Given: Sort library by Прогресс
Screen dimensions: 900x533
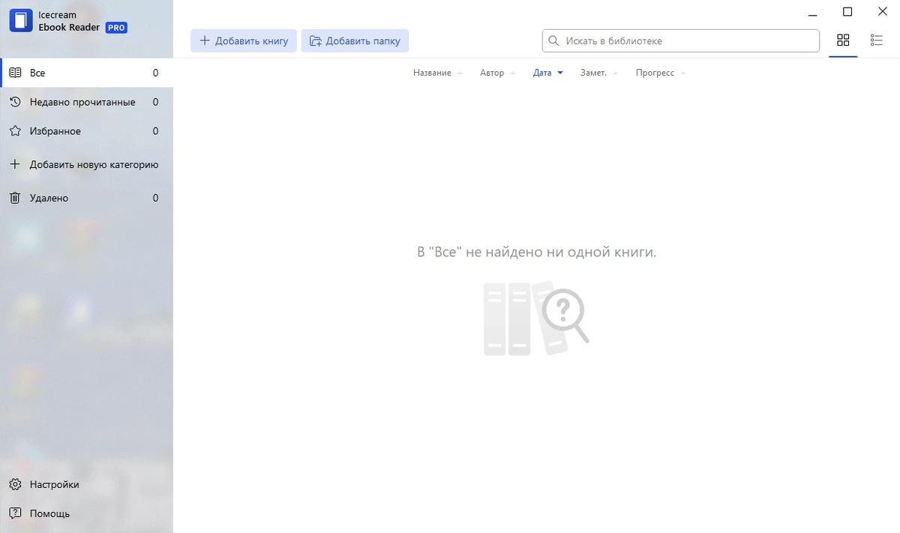Looking at the screenshot, I should click(661, 73).
